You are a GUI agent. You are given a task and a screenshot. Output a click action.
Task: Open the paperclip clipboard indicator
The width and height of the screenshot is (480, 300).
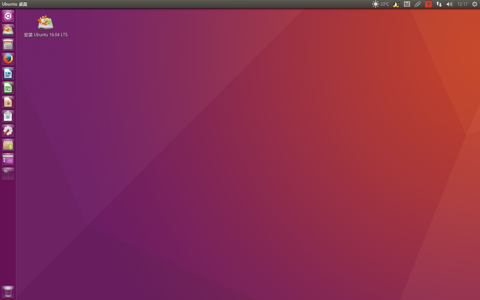[418, 4]
